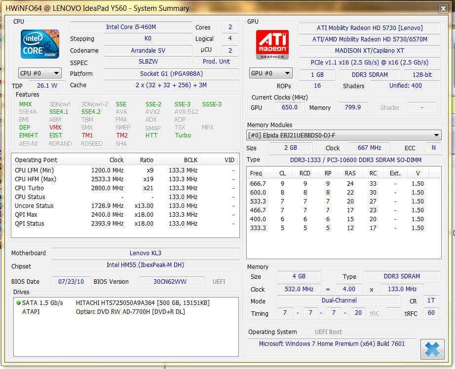Click the Intel Core i5-460M name field
The height and width of the screenshot is (369, 455).
(131, 27)
